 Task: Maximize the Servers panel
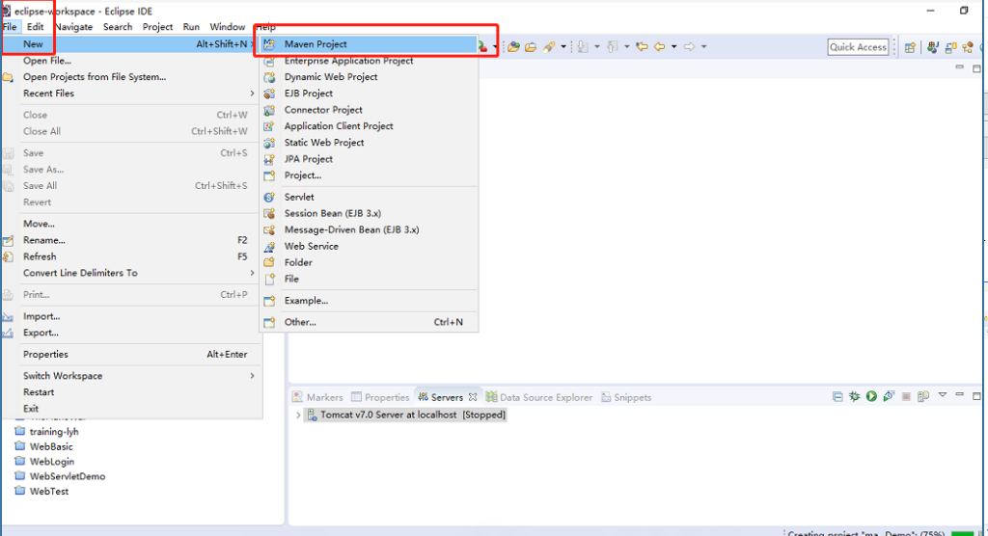(976, 396)
